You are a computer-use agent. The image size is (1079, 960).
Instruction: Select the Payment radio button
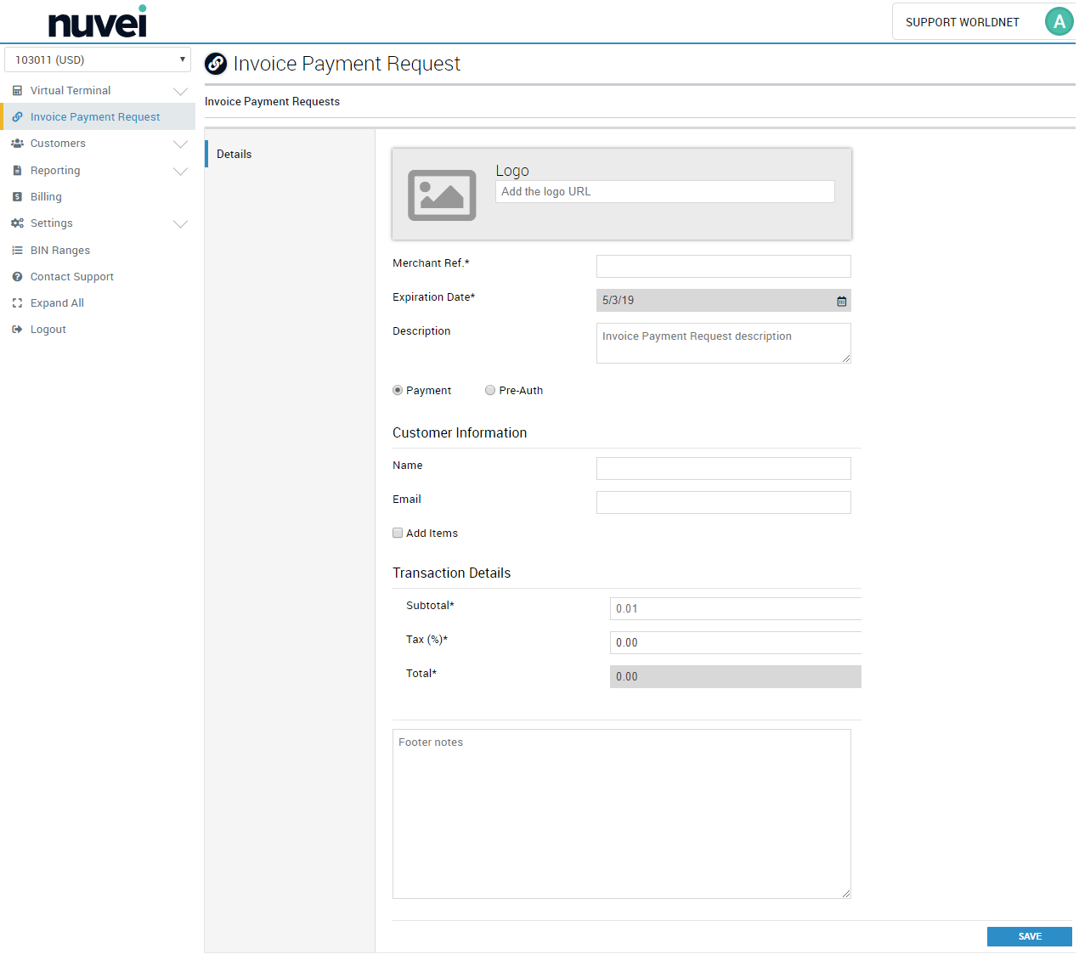tap(398, 391)
